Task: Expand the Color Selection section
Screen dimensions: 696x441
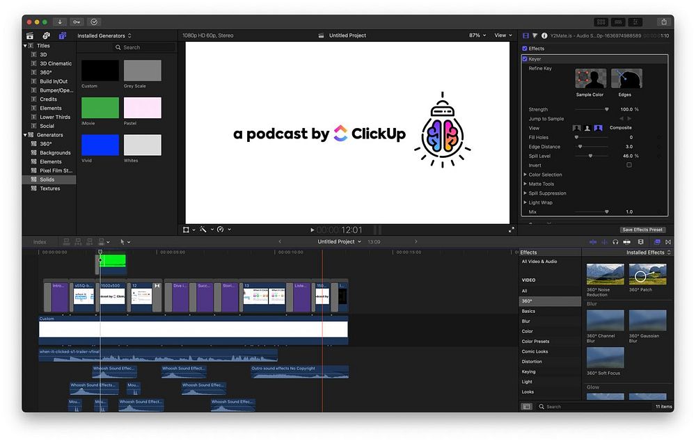Action: click(x=525, y=175)
